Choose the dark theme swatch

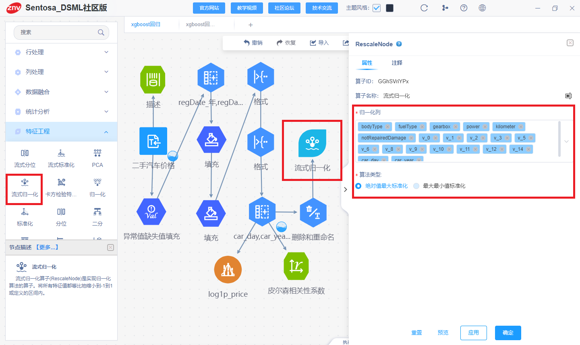pos(389,8)
